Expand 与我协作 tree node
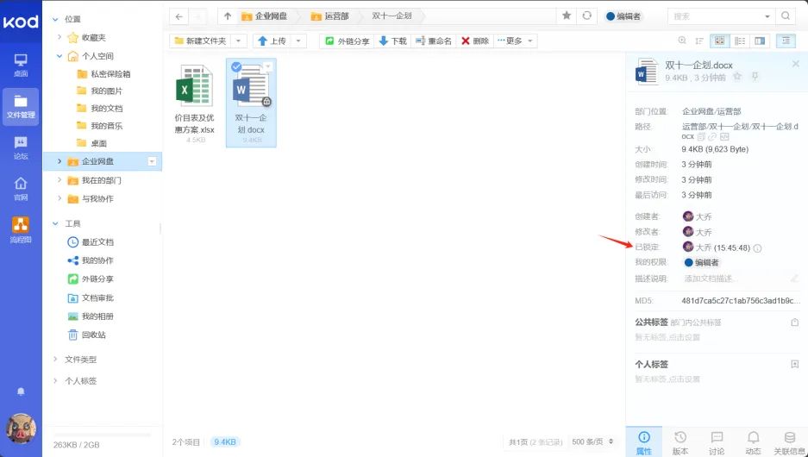 click(x=60, y=198)
